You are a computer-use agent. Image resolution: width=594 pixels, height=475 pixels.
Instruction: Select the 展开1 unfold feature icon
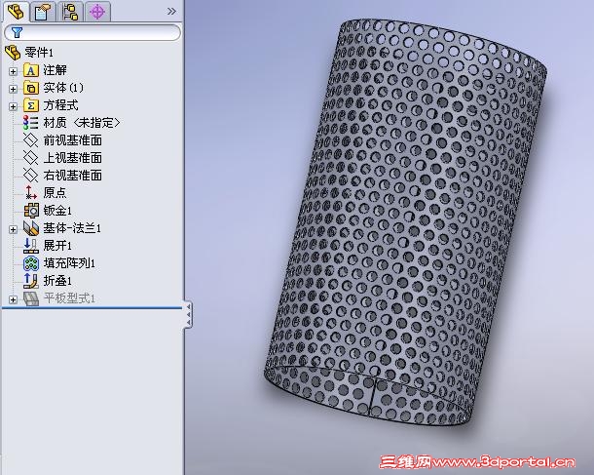tap(31, 246)
